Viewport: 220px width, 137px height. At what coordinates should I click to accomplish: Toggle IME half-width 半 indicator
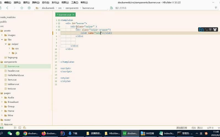[210, 30]
